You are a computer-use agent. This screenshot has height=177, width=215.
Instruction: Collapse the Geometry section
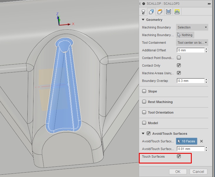click(143, 20)
